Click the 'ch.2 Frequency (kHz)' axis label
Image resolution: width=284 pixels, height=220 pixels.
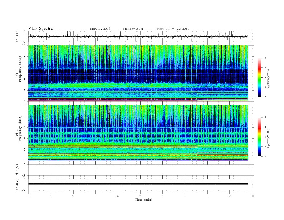(x=19, y=128)
